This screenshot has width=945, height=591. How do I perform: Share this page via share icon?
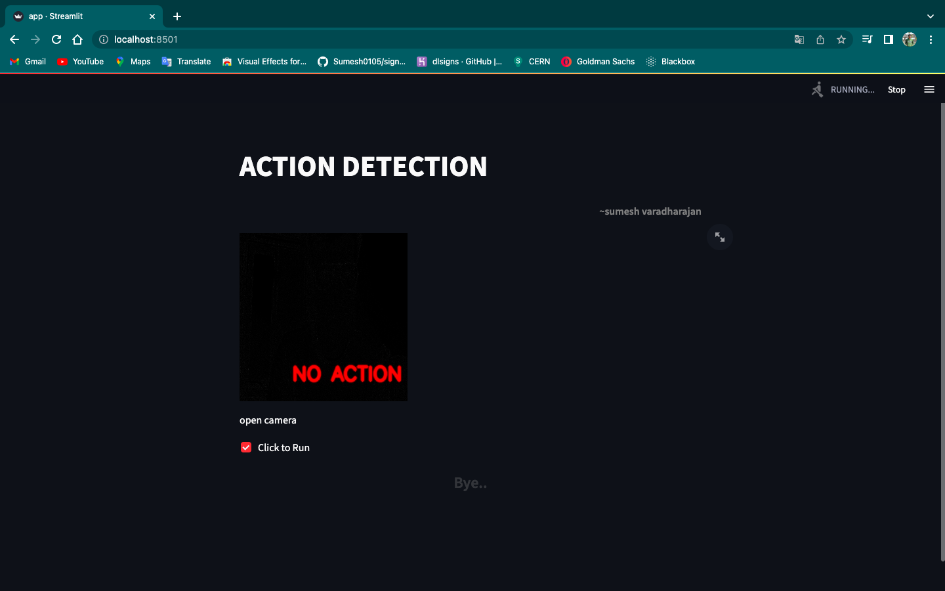pos(820,39)
